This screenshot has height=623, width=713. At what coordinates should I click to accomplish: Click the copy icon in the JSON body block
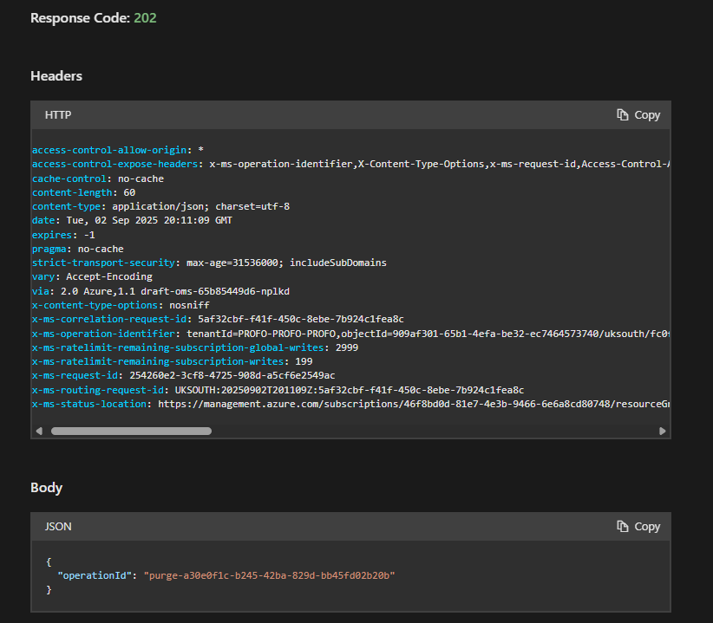click(x=623, y=527)
